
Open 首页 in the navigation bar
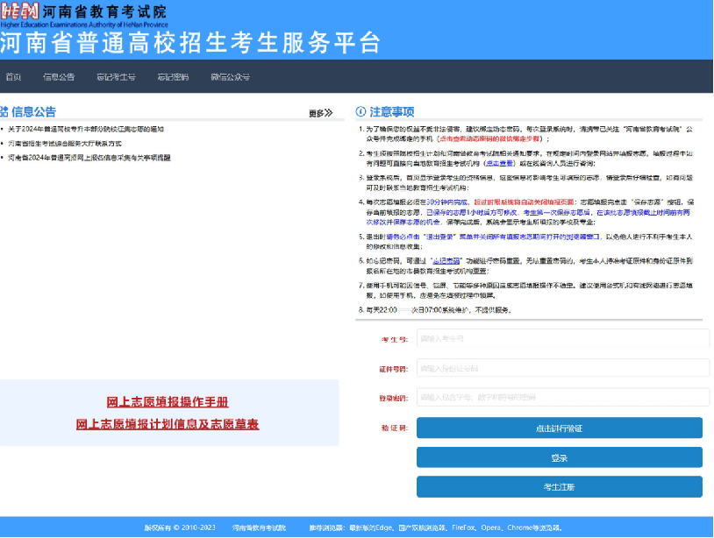(x=13, y=77)
